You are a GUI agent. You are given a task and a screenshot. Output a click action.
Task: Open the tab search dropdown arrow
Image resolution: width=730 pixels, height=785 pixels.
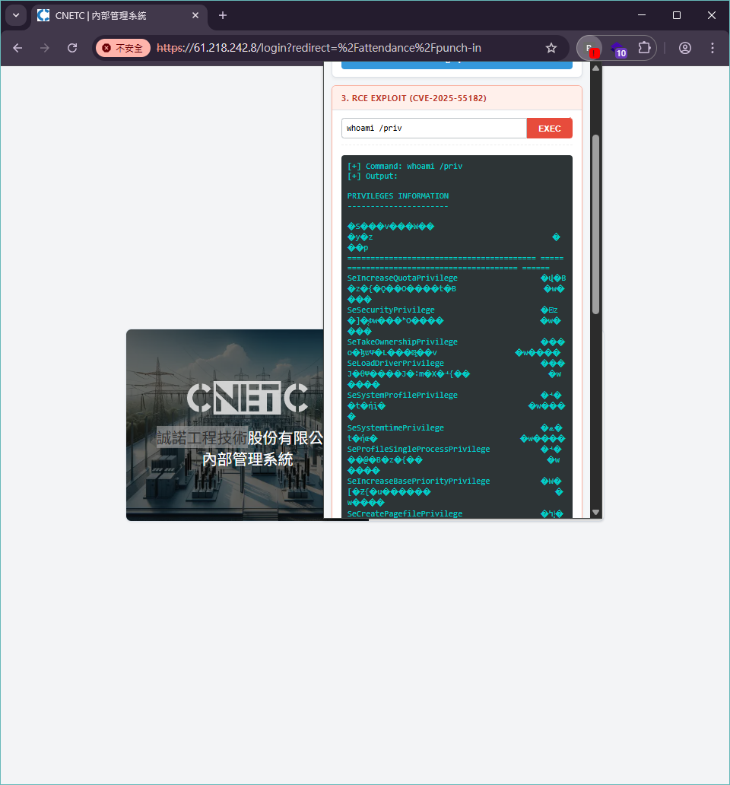coord(16,15)
